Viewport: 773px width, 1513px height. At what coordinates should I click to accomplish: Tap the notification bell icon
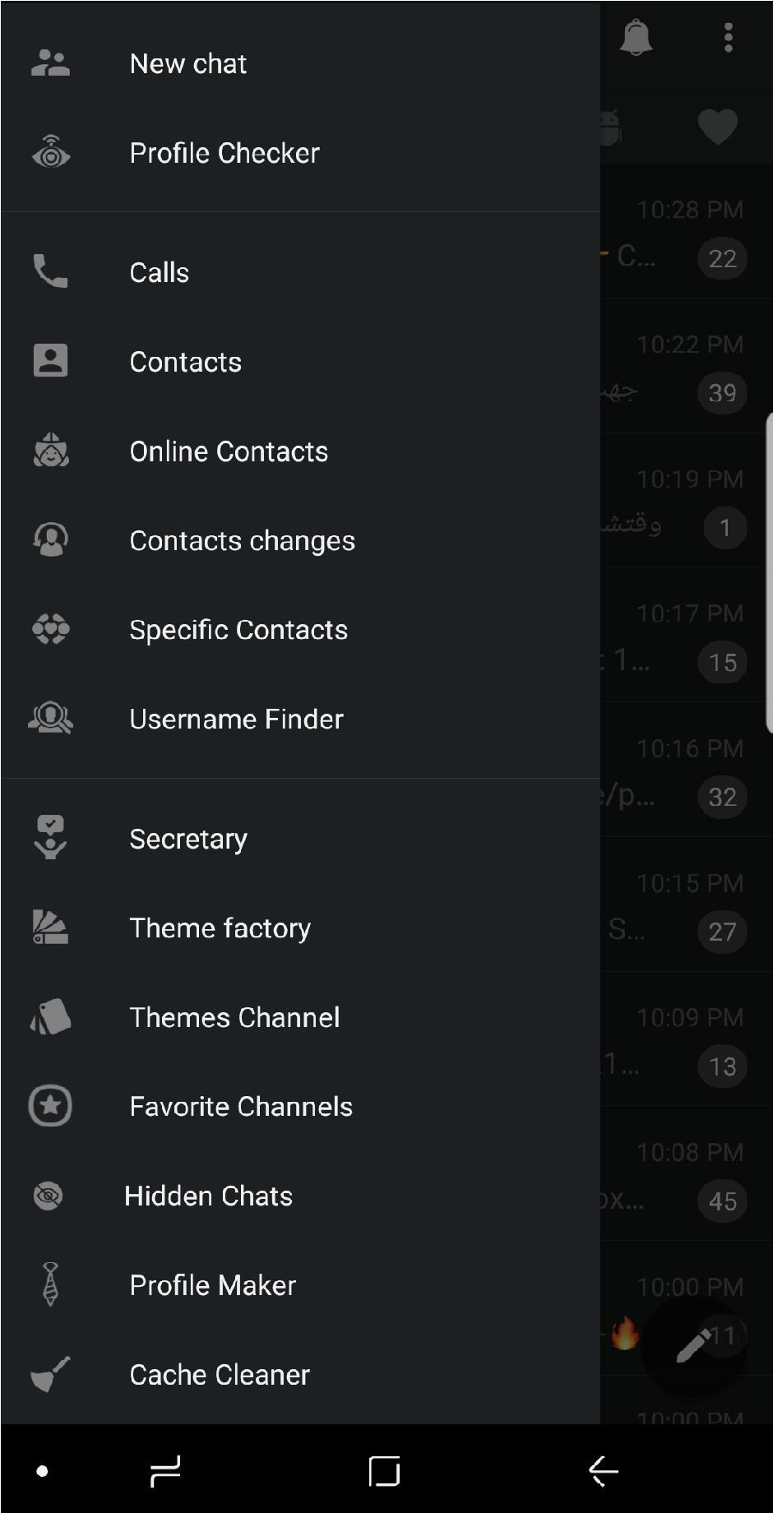coord(636,38)
